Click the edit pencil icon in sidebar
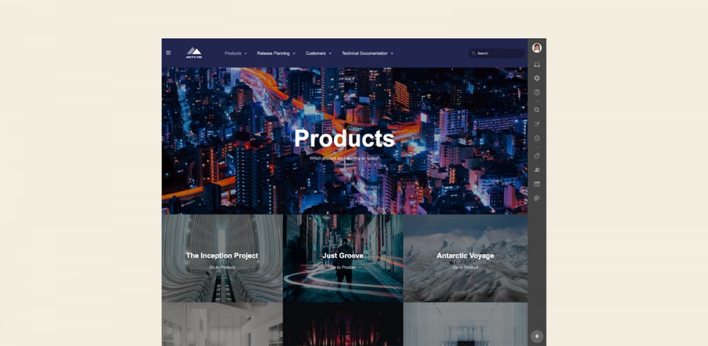 [x=537, y=124]
